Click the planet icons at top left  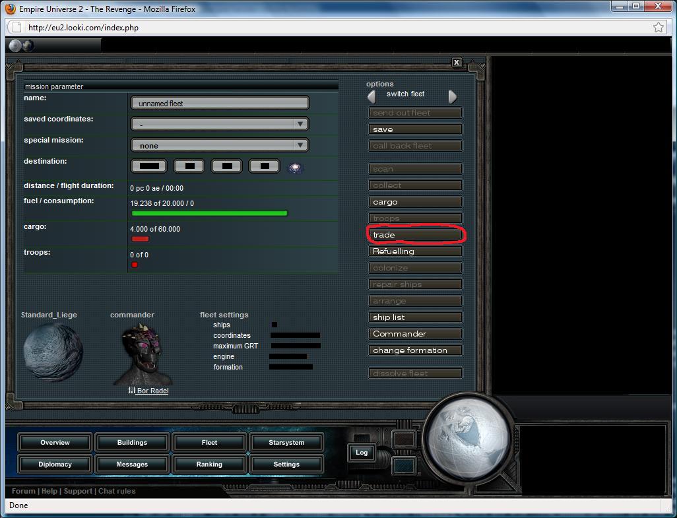[22, 46]
